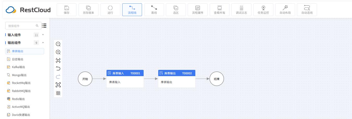Click the 保存 save toolbar button
The width and height of the screenshot is (352, 119).
(67, 10)
